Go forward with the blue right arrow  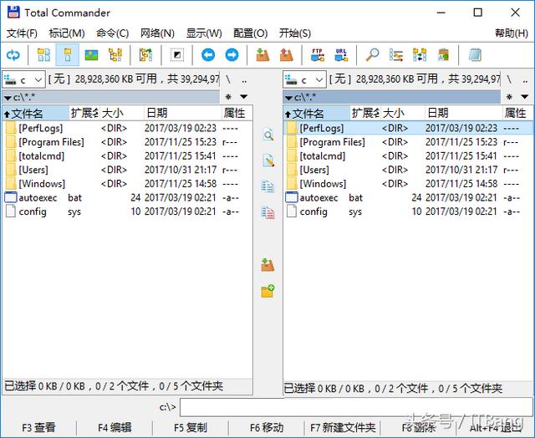tap(232, 55)
